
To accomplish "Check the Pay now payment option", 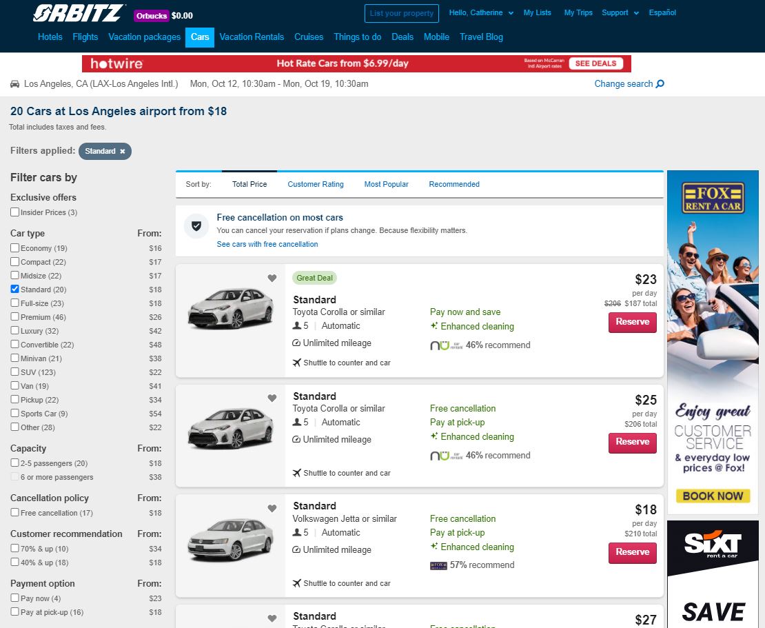I will (x=14, y=598).
